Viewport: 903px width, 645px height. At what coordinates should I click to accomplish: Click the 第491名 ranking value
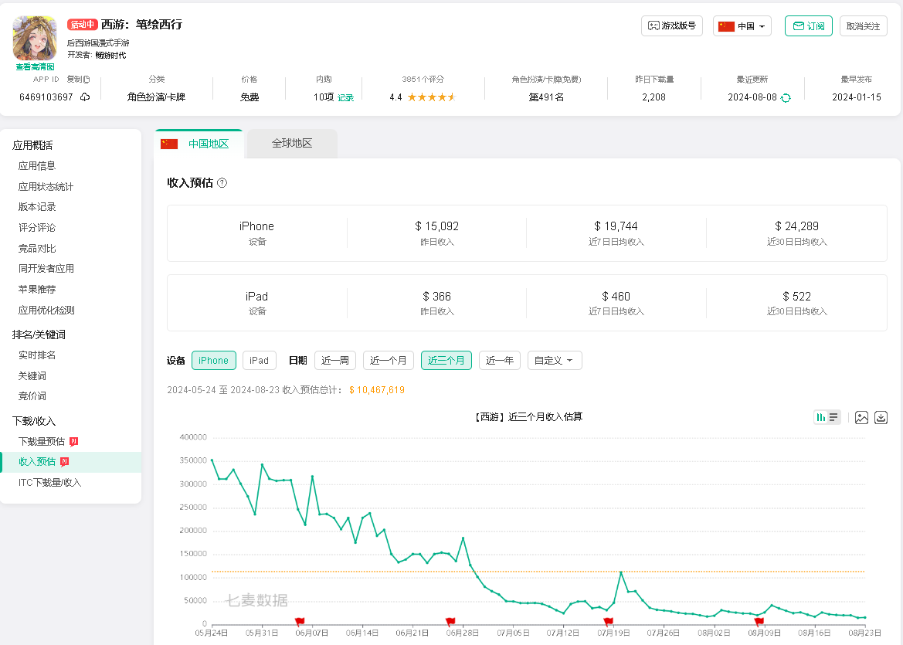tap(546, 97)
